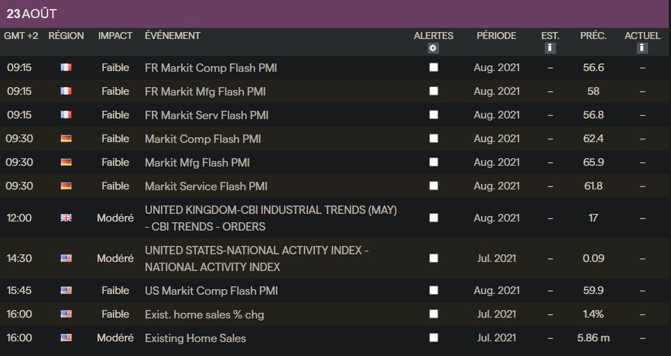Open the Markit Service Flash PMI event
Viewport: 671px width, 356px height.
click(x=206, y=186)
